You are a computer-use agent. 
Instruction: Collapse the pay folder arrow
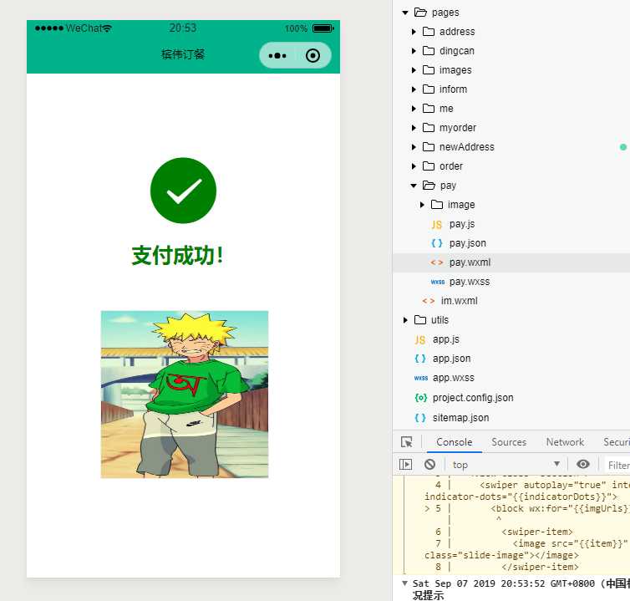(x=414, y=186)
